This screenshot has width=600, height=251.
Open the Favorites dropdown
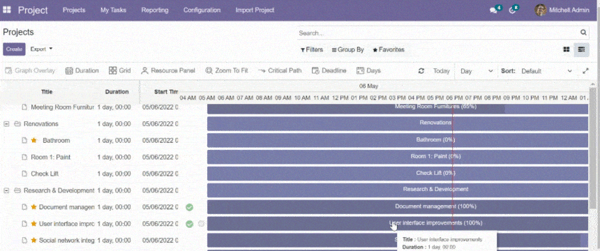pos(389,50)
